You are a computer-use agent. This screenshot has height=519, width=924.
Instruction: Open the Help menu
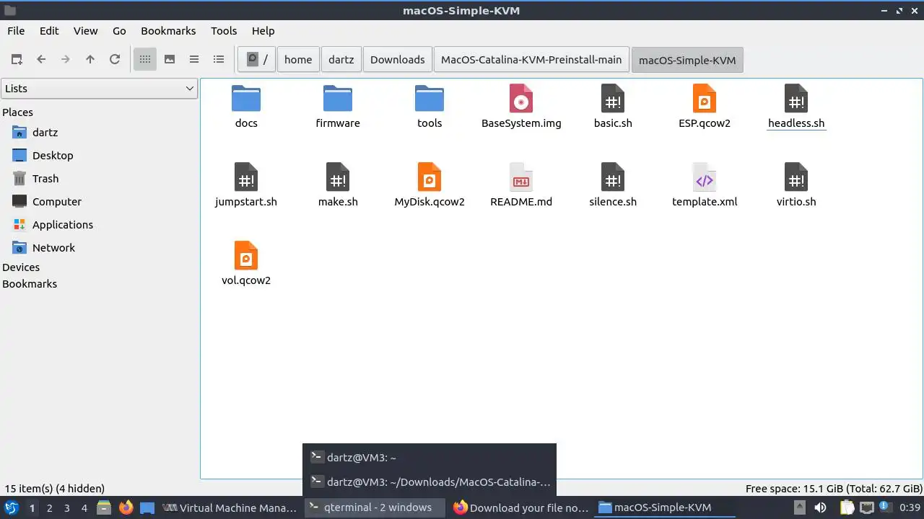263,31
